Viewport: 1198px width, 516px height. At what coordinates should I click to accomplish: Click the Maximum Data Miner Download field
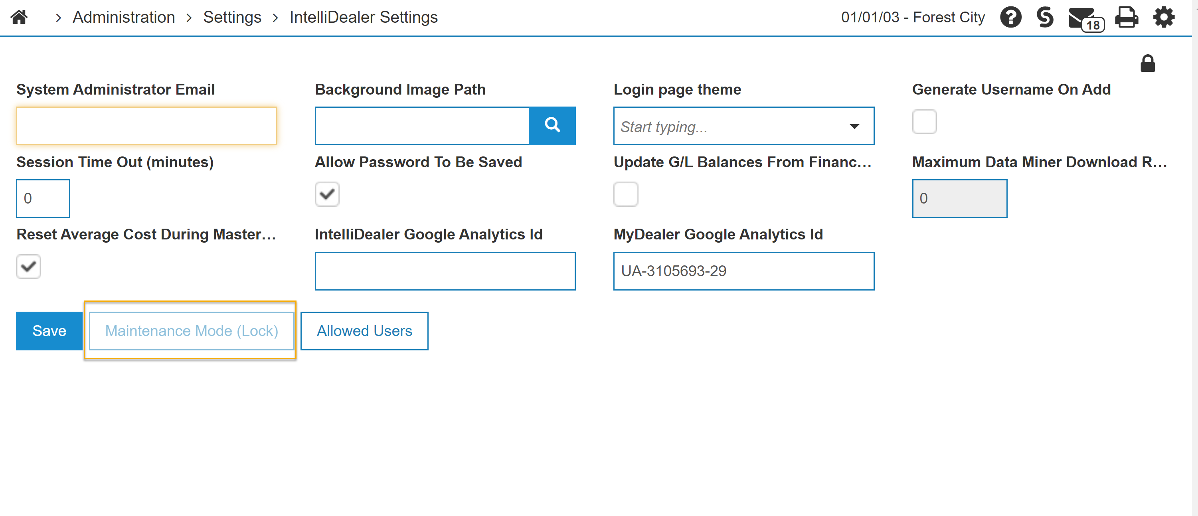pyautogui.click(x=959, y=198)
